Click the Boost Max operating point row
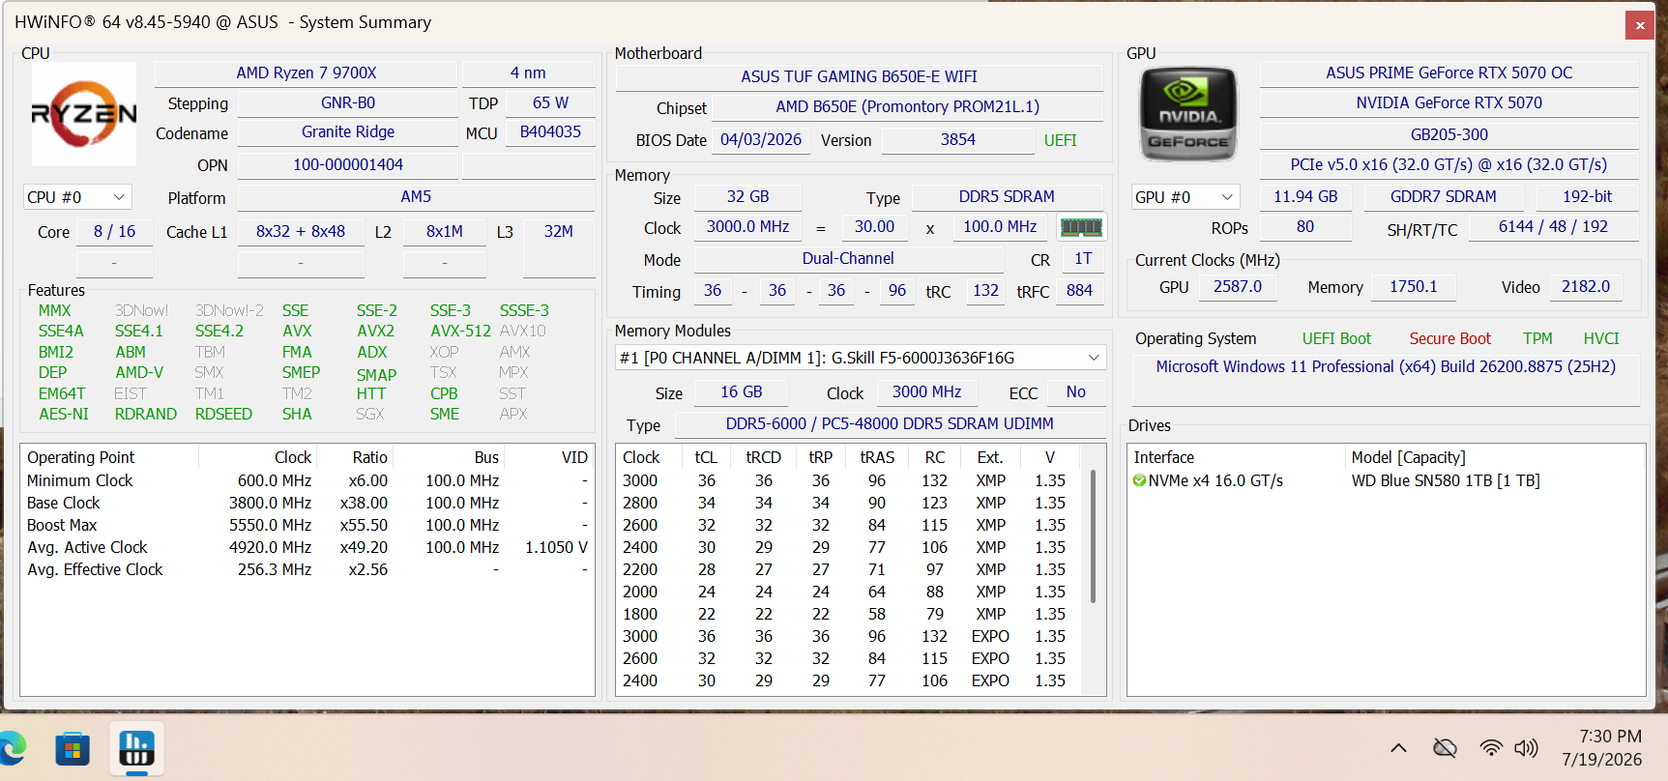 (307, 525)
